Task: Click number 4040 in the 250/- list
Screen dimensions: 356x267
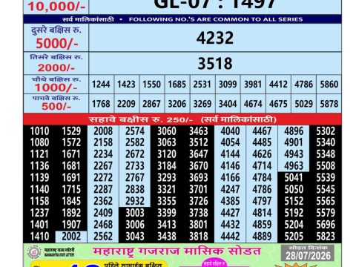Action: tap(230, 131)
